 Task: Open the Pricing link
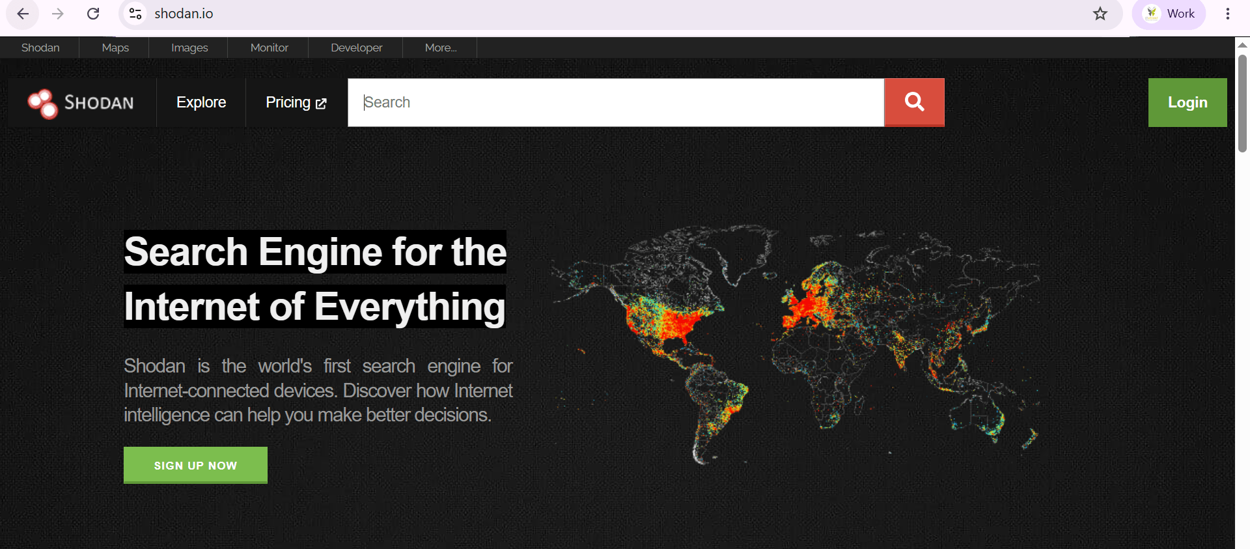pos(296,102)
